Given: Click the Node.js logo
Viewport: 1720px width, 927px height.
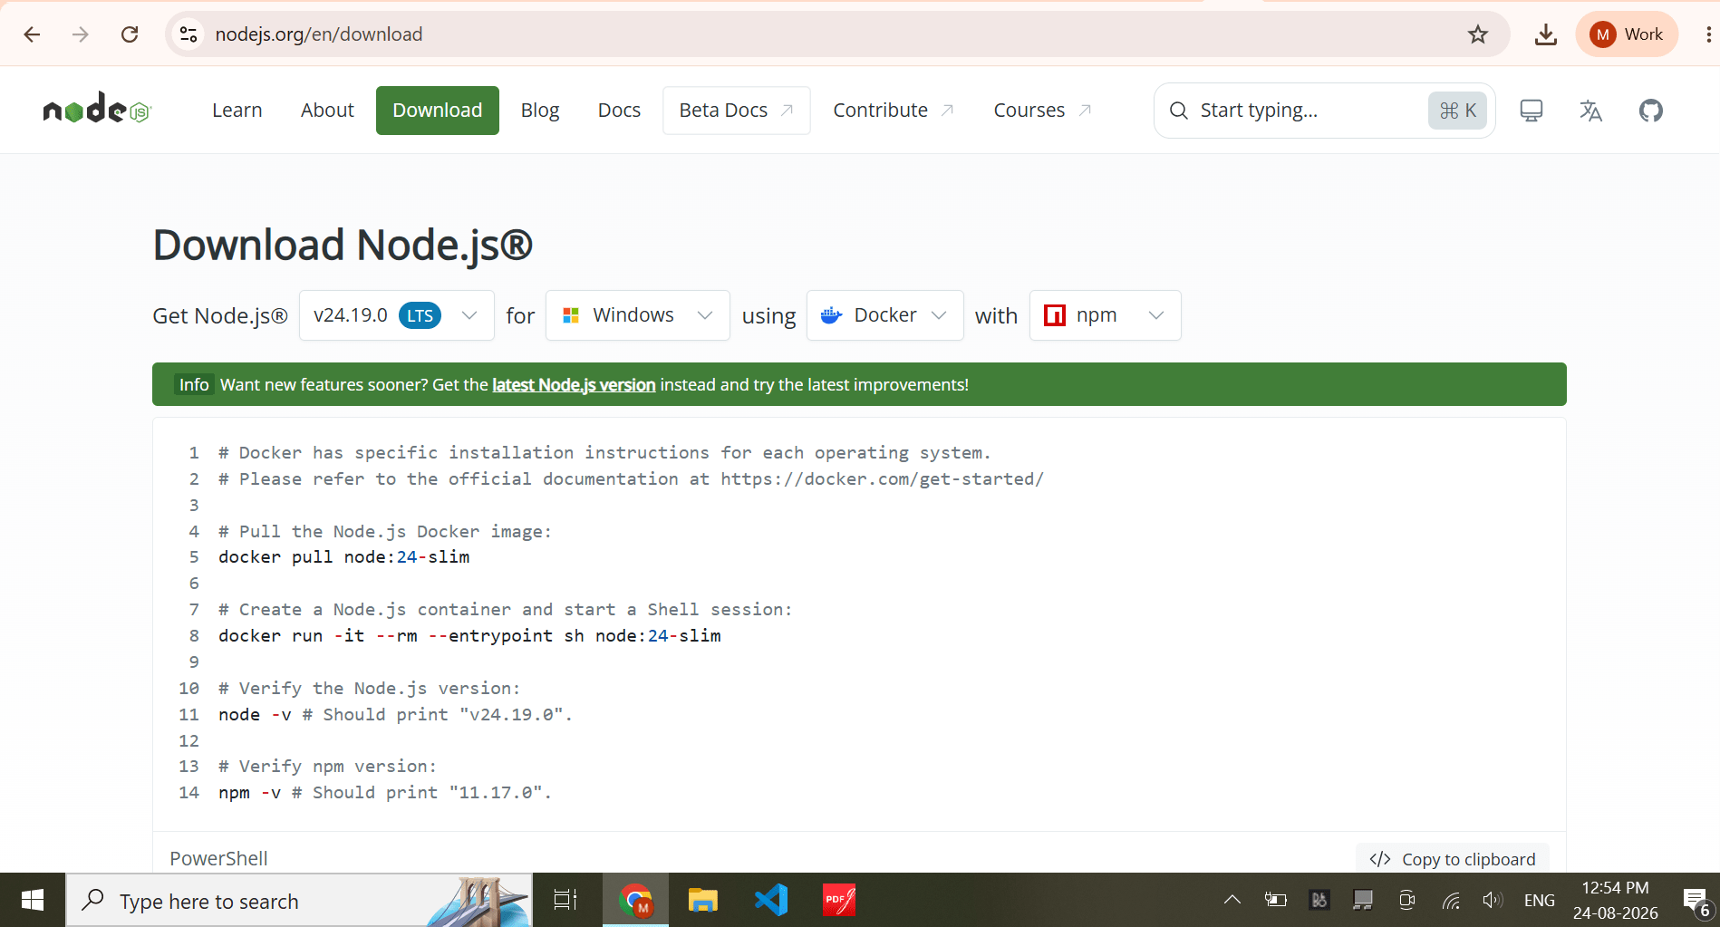Looking at the screenshot, I should click(97, 108).
